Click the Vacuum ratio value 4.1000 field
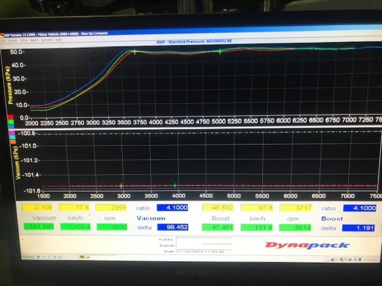Image resolution: width=382 pixels, height=286 pixels. pyautogui.click(x=173, y=207)
